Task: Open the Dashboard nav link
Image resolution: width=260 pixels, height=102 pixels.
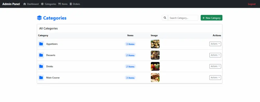Action: click(31, 4)
